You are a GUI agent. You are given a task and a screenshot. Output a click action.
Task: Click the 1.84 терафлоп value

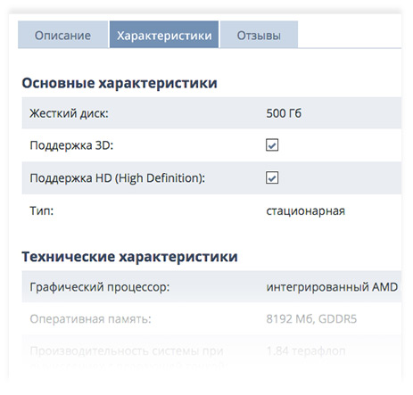306,351
